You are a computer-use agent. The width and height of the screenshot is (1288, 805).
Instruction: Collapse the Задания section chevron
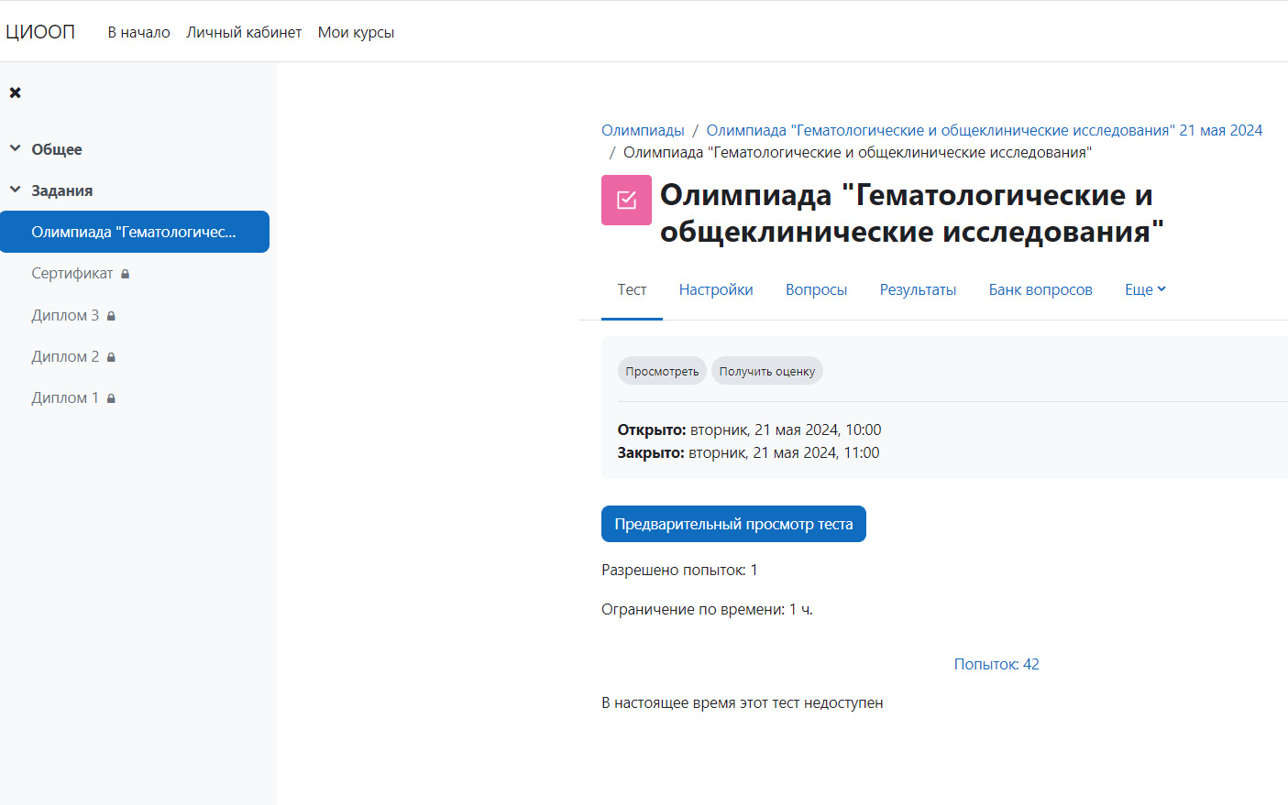[x=15, y=190]
